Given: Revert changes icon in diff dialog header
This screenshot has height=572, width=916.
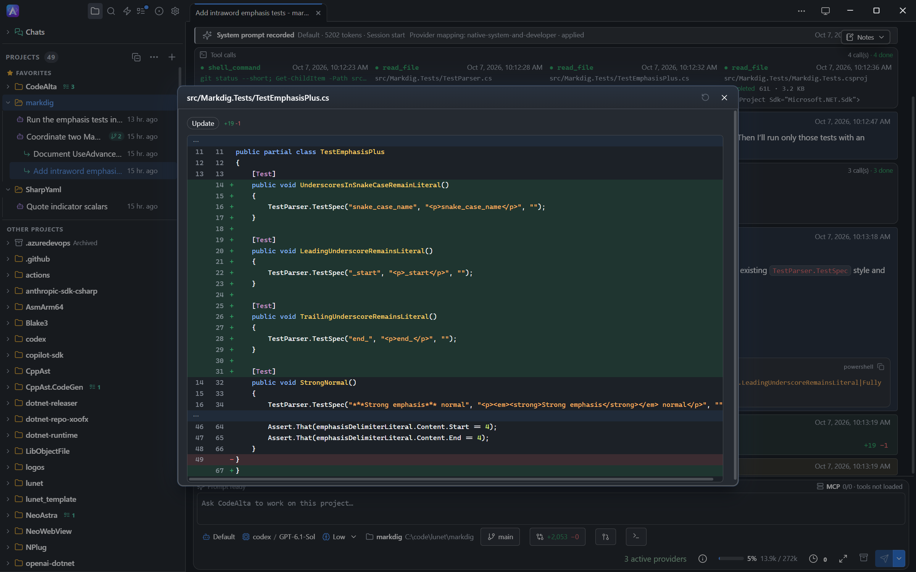Looking at the screenshot, I should (x=705, y=98).
